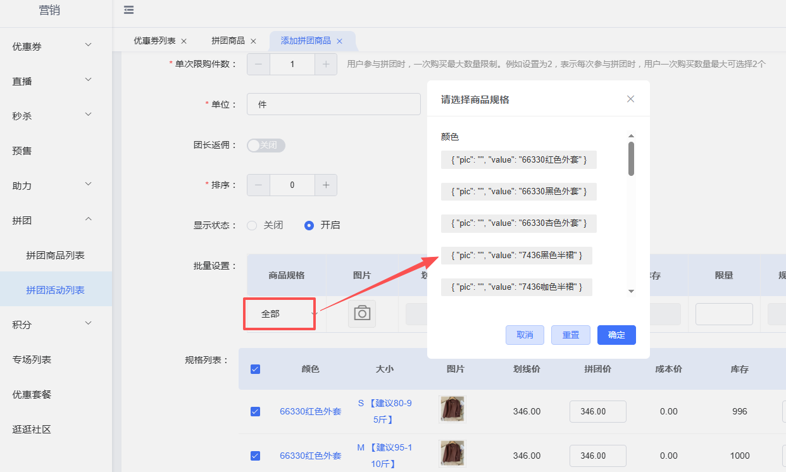Increase 单次限购件数 with plus button

tap(326, 64)
